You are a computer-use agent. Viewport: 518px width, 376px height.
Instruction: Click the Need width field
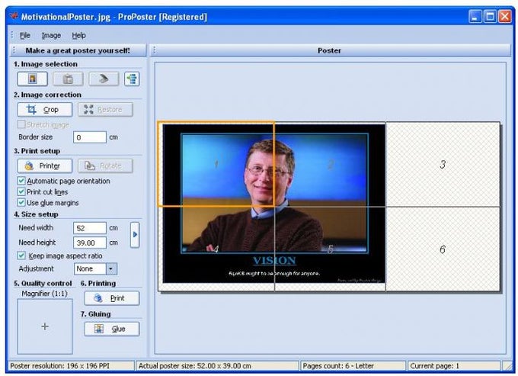coord(90,228)
